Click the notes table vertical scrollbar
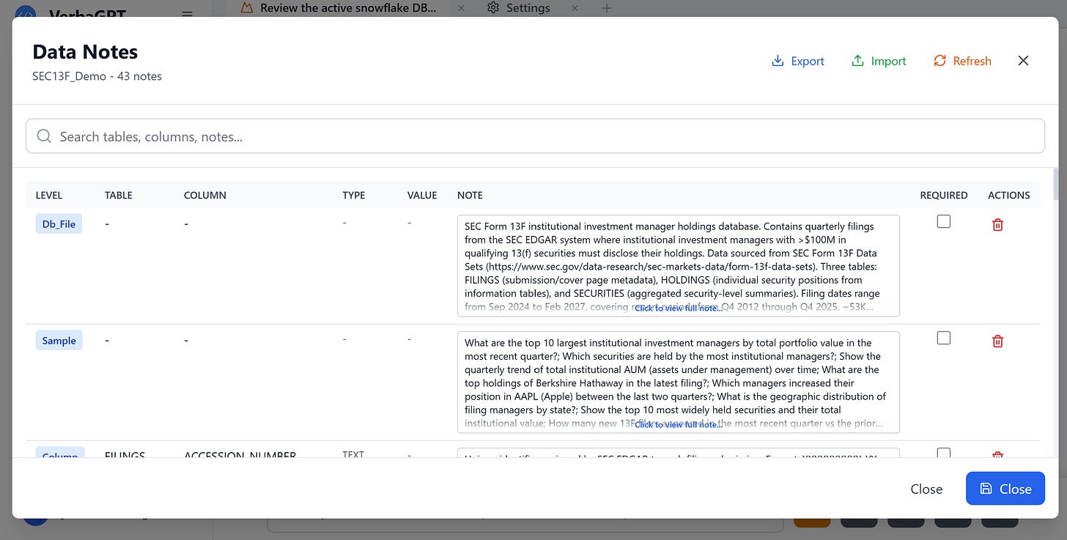The image size is (1067, 540). click(1055, 183)
